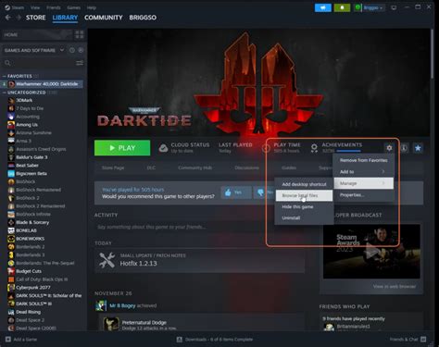Go back with the left arrow
Screen dimensions: 439x347
pos(8,18)
